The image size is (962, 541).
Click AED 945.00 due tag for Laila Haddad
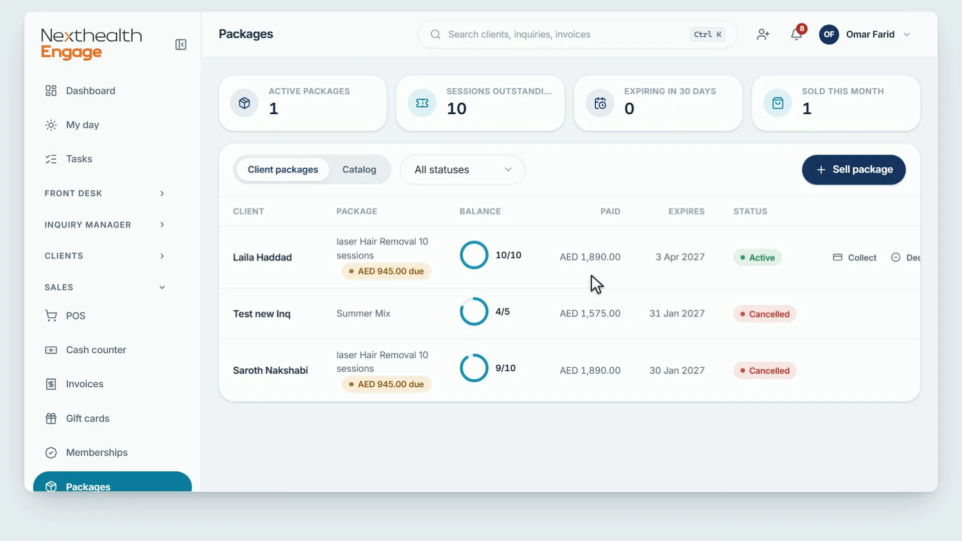click(386, 271)
